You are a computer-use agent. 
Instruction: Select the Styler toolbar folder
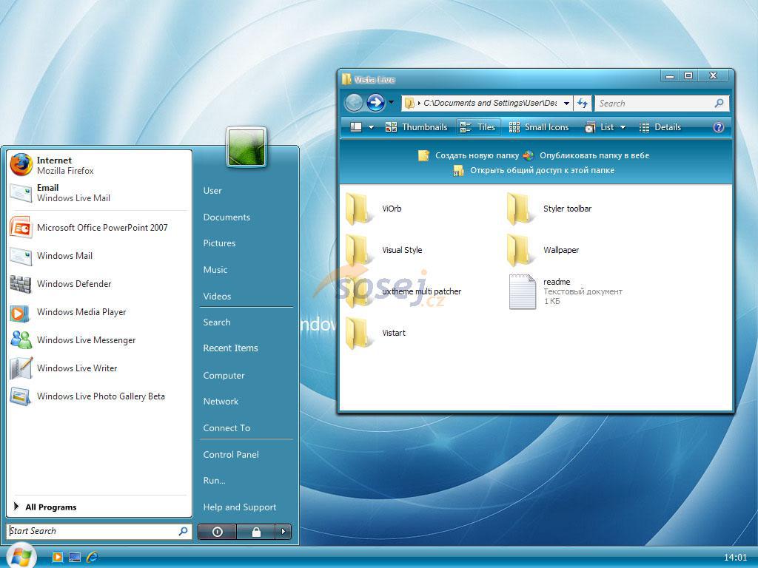[x=550, y=209]
